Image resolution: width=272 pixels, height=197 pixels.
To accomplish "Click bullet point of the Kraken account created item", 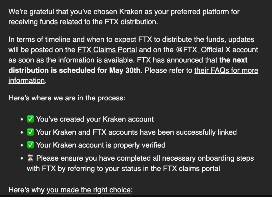I will pyautogui.click(x=22, y=119).
